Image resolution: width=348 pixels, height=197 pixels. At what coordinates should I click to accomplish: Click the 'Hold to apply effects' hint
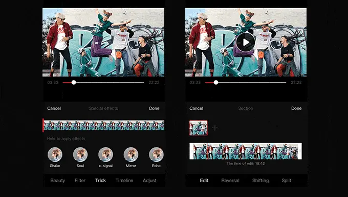point(66,139)
